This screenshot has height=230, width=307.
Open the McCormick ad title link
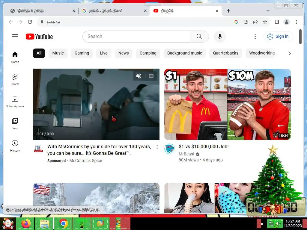tap(99, 150)
